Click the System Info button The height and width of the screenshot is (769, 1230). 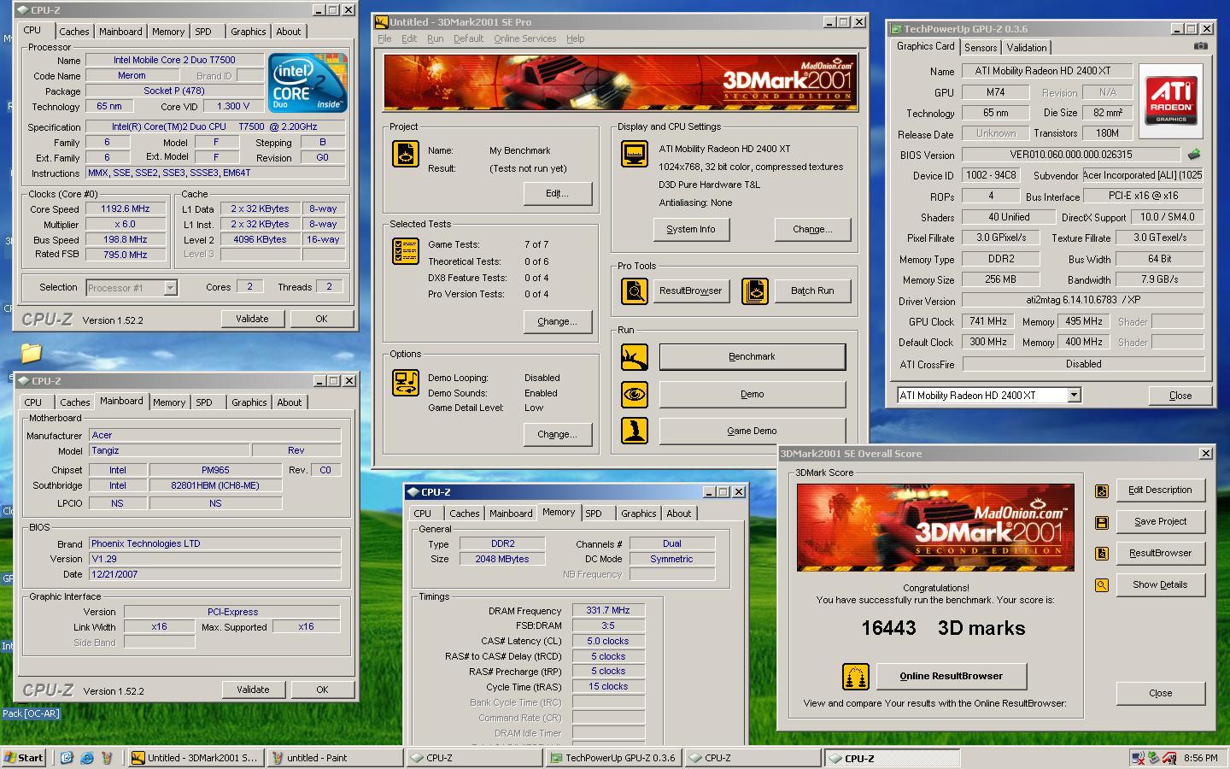click(x=690, y=230)
